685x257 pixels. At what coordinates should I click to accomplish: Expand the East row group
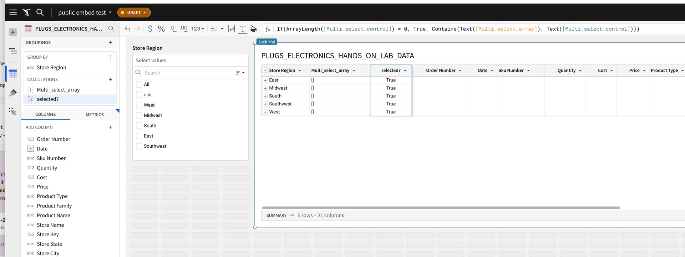(265, 80)
